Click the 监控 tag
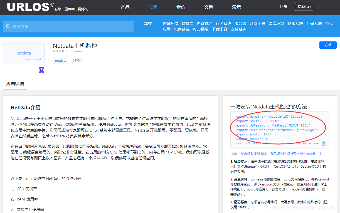340x213 pixels. point(76,61)
